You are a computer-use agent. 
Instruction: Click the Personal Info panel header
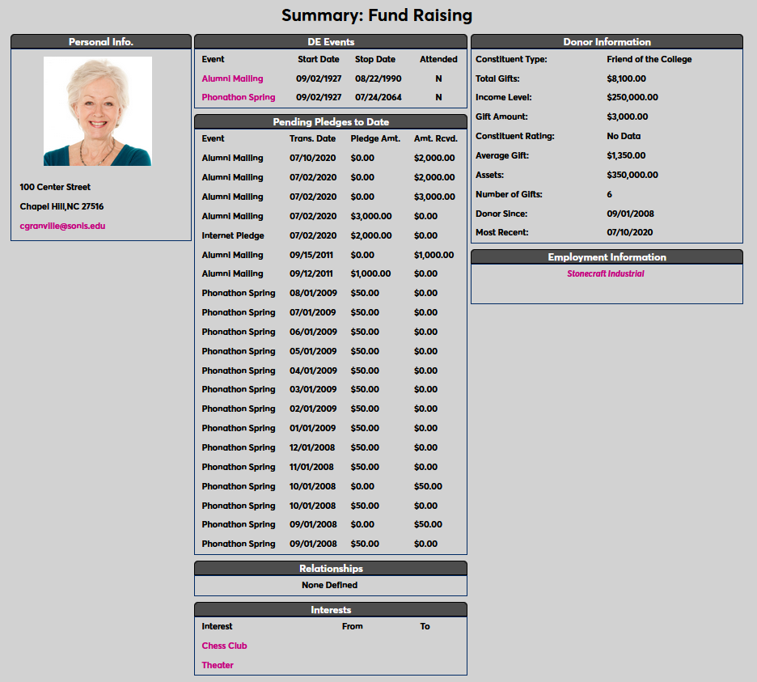[x=100, y=41]
